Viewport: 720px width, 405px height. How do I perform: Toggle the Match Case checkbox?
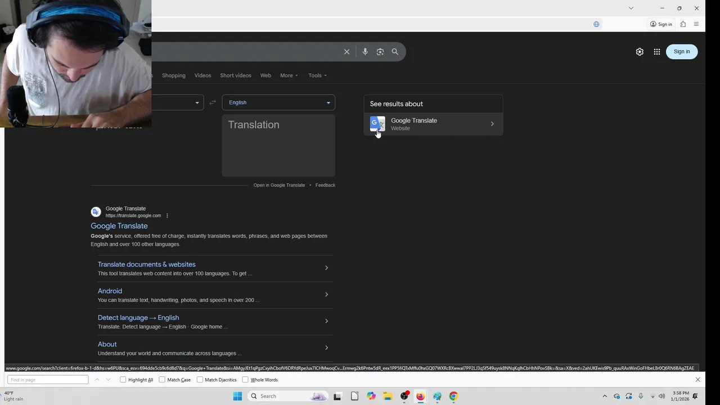pyautogui.click(x=162, y=380)
